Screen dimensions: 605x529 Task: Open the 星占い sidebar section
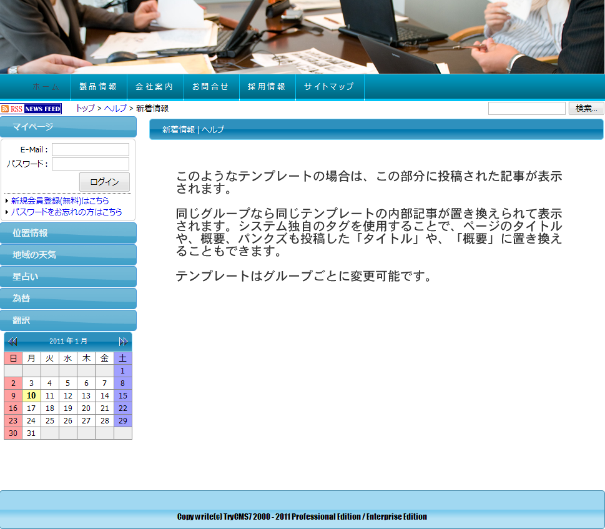pyautogui.click(x=68, y=277)
